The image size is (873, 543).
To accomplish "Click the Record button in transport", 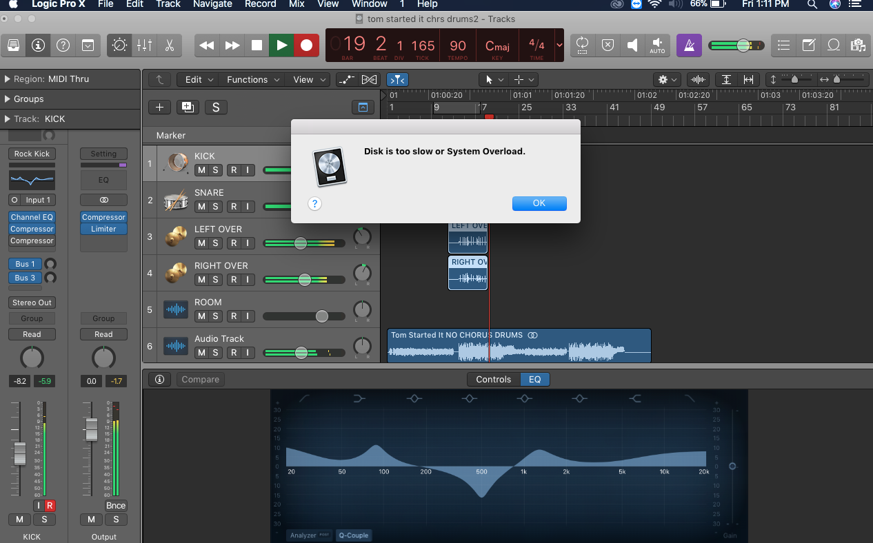I will pos(306,45).
